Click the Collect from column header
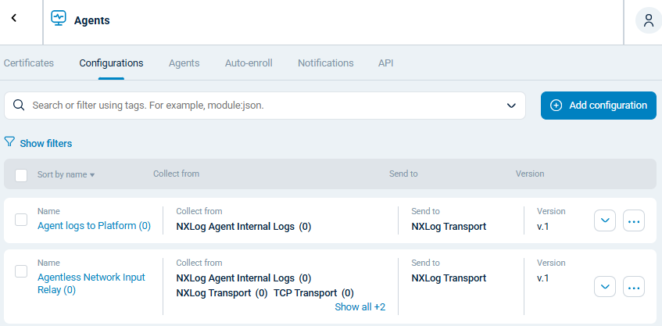Image resolution: width=662 pixels, height=326 pixels. (176, 174)
